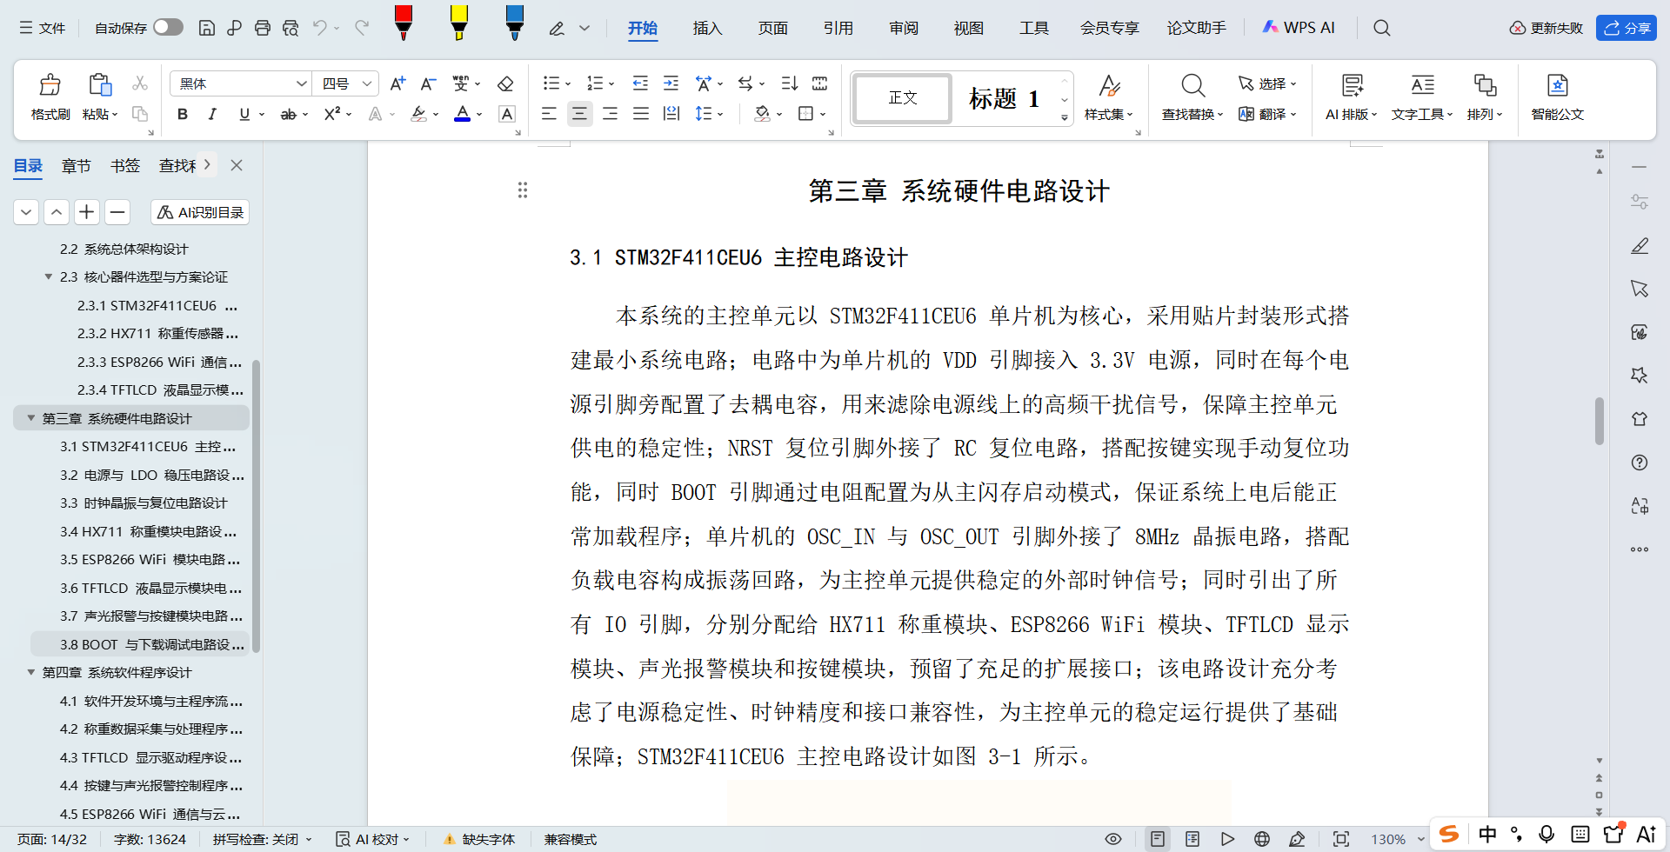Click the bulleted list icon
1670x852 pixels.
tap(551, 83)
